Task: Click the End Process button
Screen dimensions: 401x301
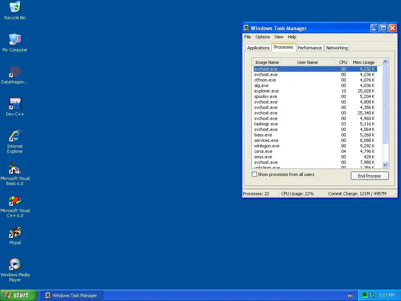Action: tap(370, 176)
